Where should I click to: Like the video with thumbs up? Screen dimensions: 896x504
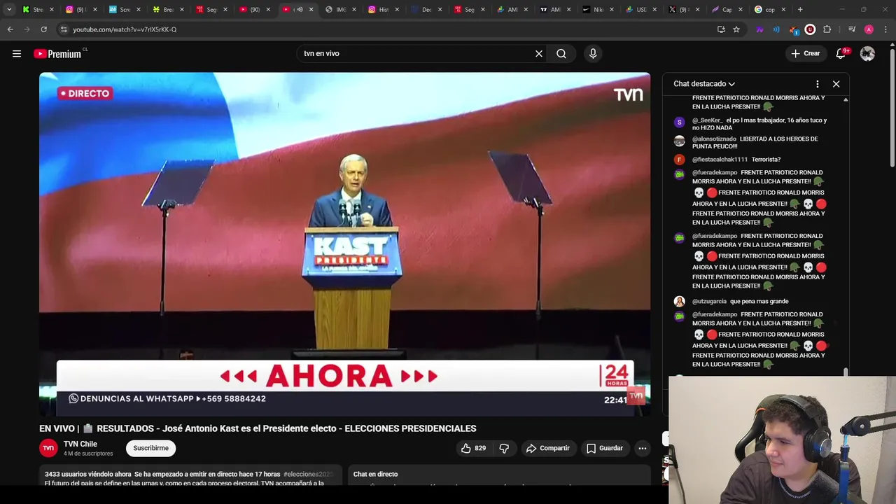click(x=473, y=448)
